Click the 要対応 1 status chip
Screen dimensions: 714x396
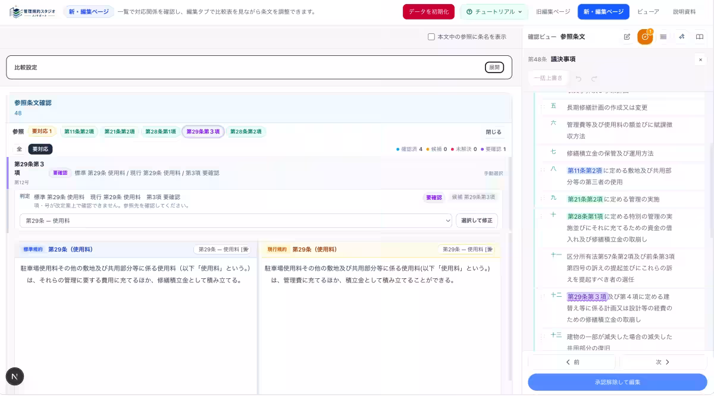(42, 132)
